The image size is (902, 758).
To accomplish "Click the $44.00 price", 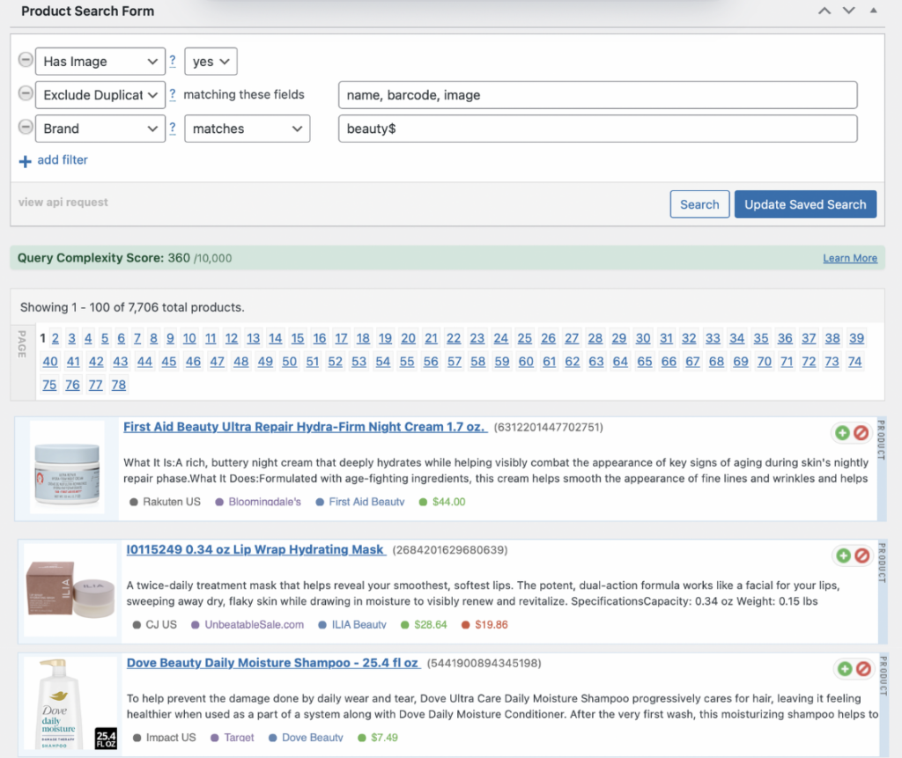I will pos(448,502).
